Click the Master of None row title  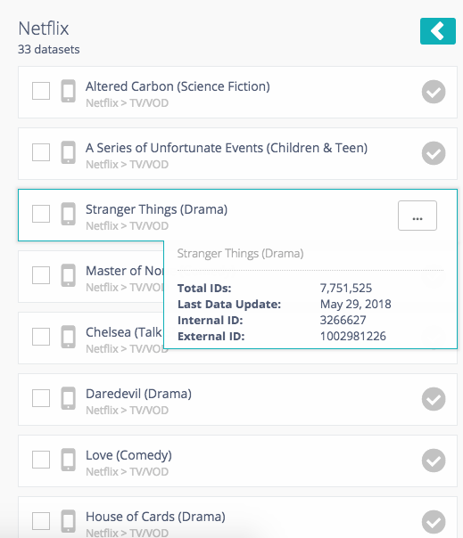124,271
